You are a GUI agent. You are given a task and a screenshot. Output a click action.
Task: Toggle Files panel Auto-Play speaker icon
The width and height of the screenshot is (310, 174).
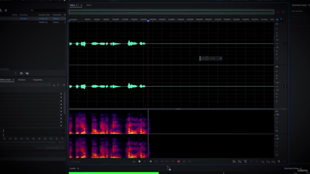coord(27,73)
